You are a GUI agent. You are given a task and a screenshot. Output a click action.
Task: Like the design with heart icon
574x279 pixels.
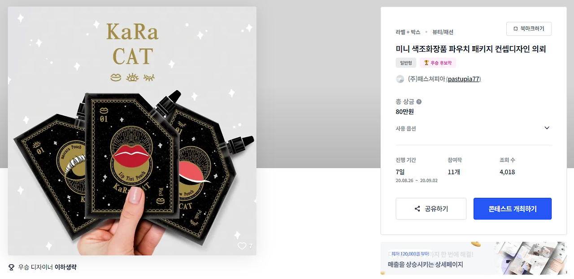(x=242, y=246)
